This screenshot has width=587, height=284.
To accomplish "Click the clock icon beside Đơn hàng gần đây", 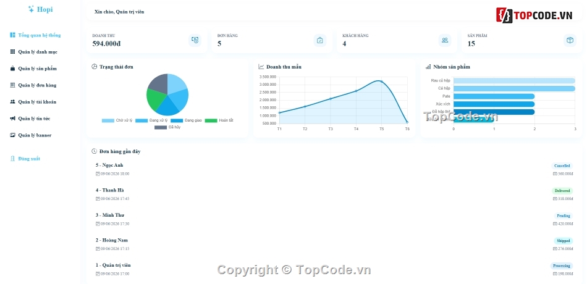I will click(95, 151).
